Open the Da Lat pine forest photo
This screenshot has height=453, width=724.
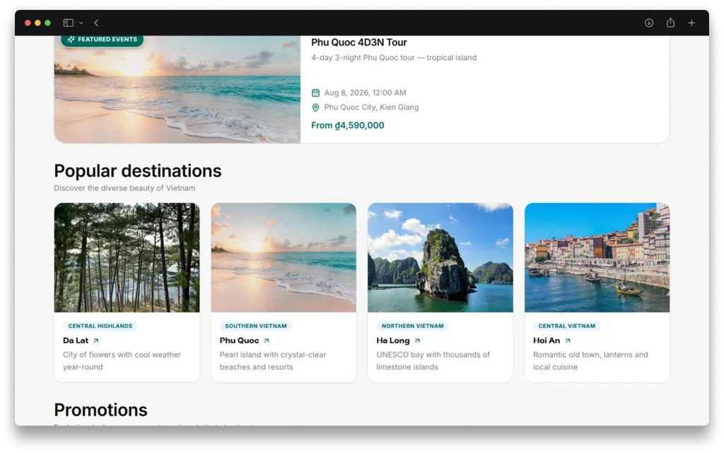pos(127,258)
